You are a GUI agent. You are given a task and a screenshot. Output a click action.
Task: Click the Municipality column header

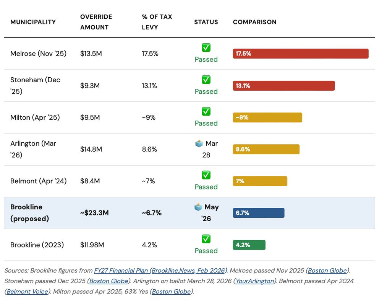pos(33,22)
